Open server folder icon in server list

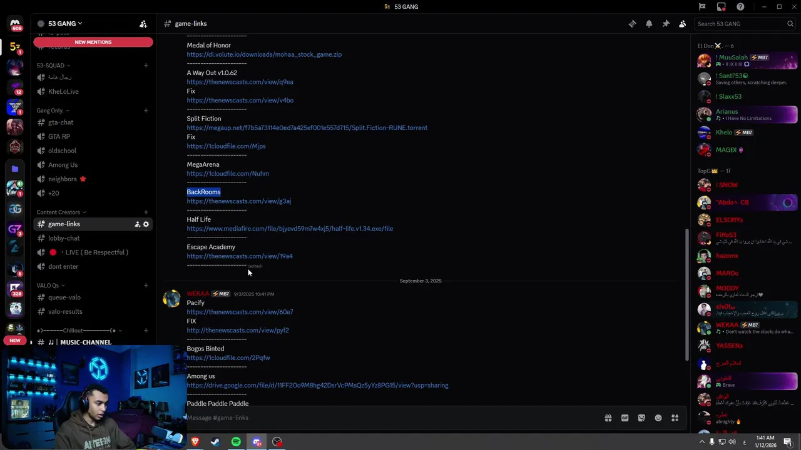point(15,169)
